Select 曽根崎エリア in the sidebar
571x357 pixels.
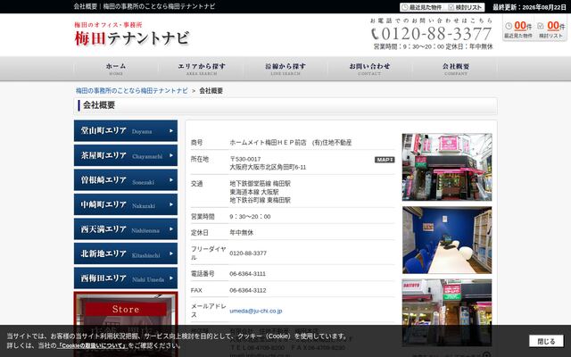click(x=126, y=180)
